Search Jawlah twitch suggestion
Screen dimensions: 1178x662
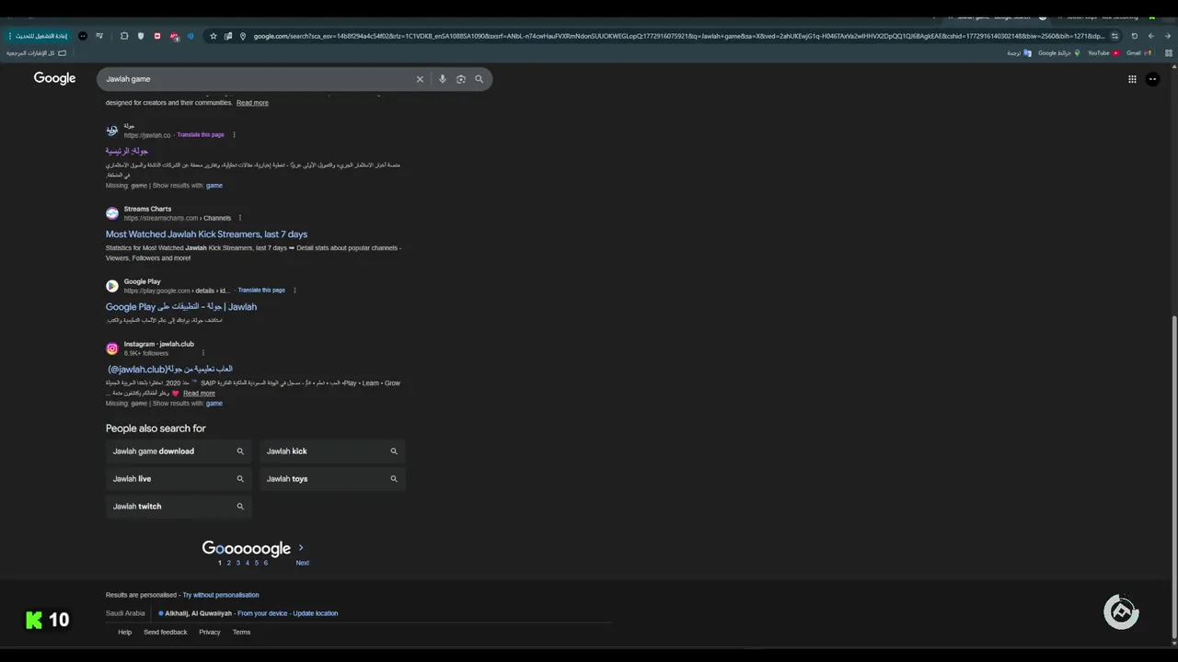pos(179,507)
